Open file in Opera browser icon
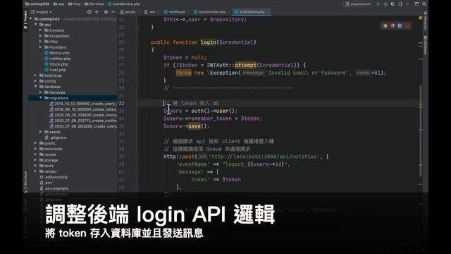The width and height of the screenshot is (451, 254). click(x=407, y=26)
